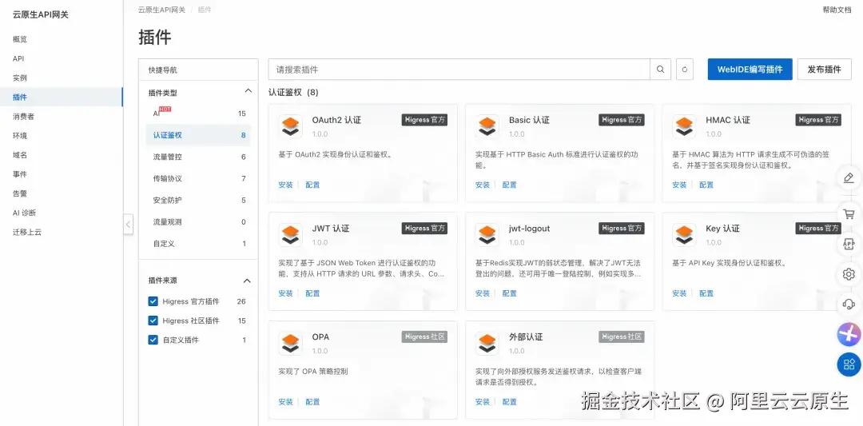Click the JWT 认证 plugin icon
The width and height of the screenshot is (863, 426).
pyautogui.click(x=291, y=235)
